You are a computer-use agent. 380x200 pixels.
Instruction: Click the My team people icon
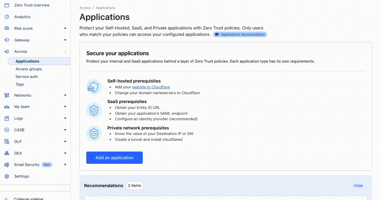[7, 107]
